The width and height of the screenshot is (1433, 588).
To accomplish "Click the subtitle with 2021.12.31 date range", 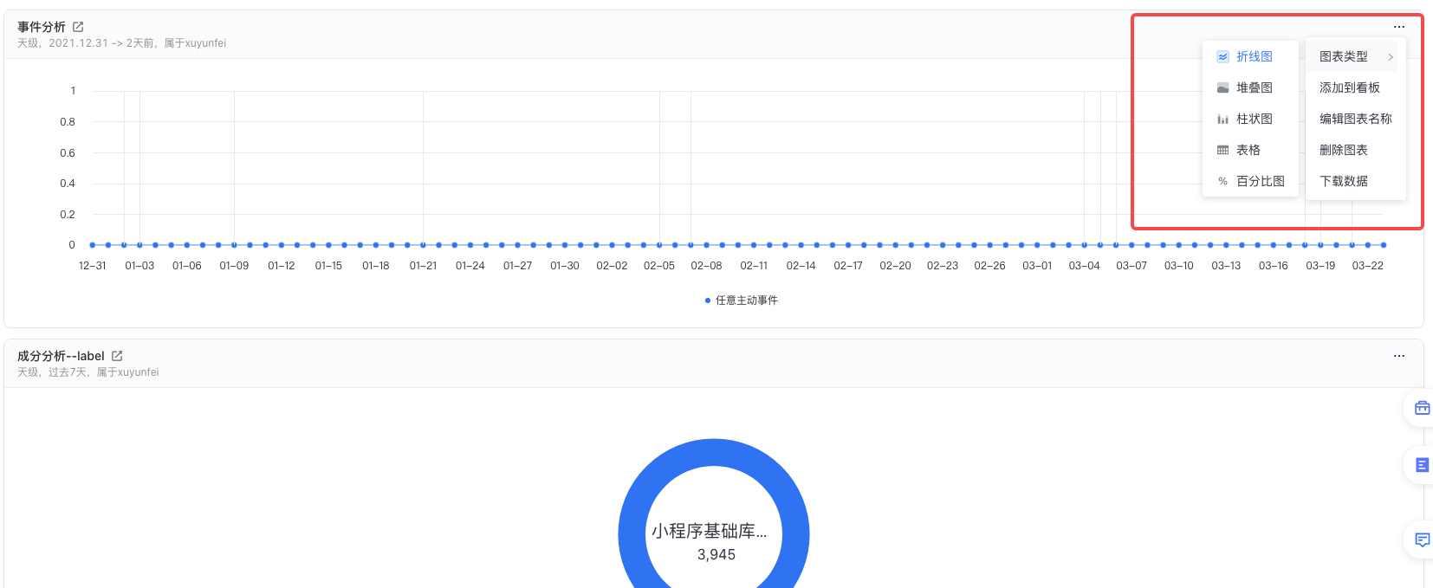I will tap(122, 43).
